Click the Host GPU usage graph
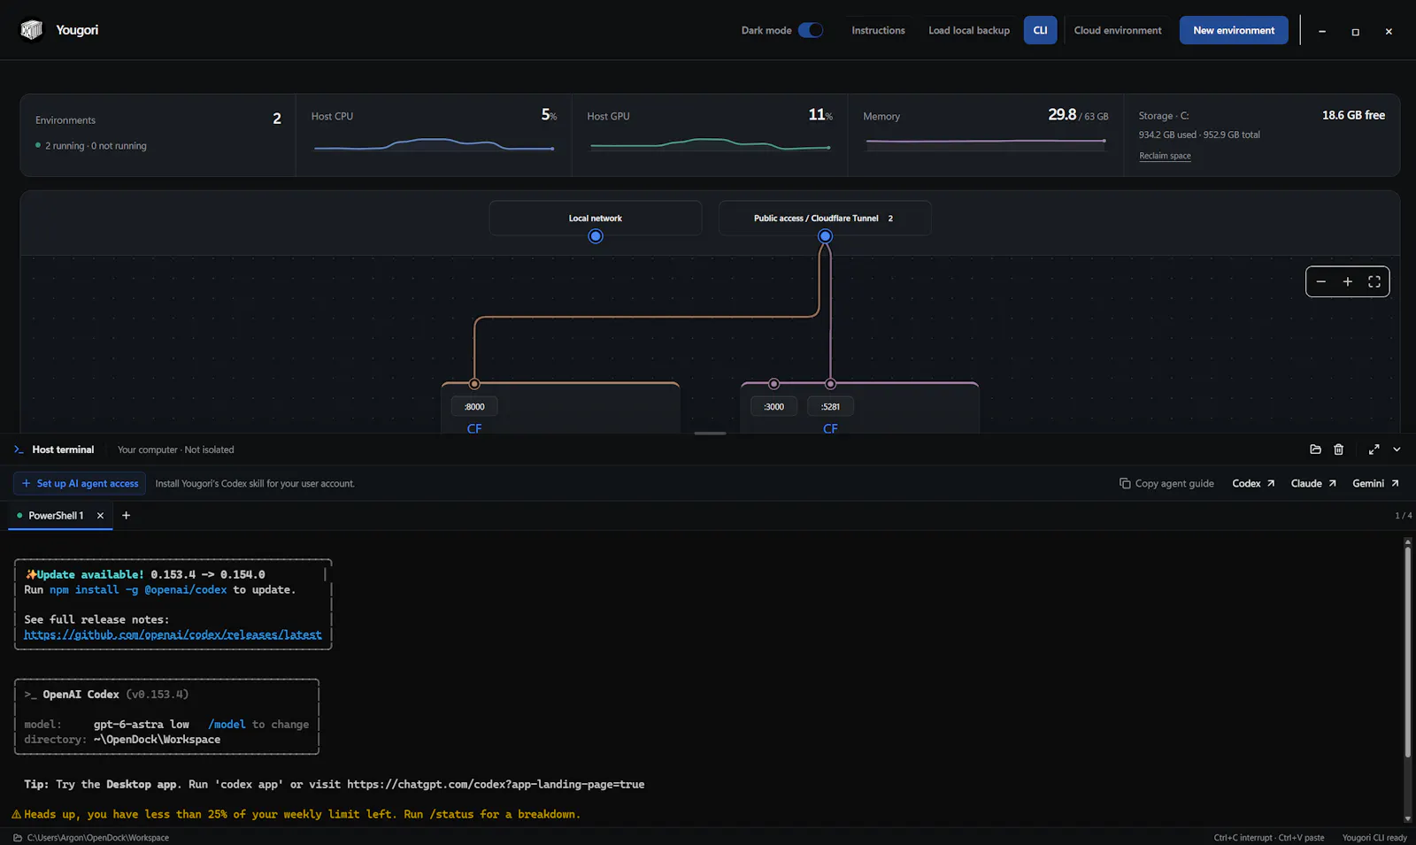 pos(710,145)
